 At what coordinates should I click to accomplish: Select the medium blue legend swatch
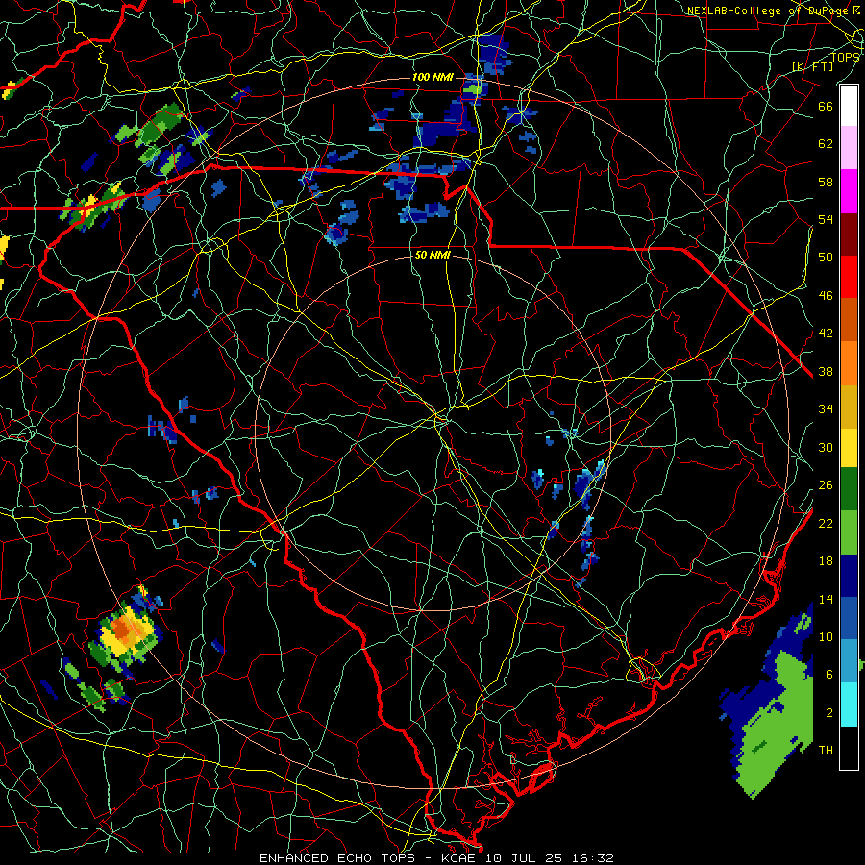849,618
